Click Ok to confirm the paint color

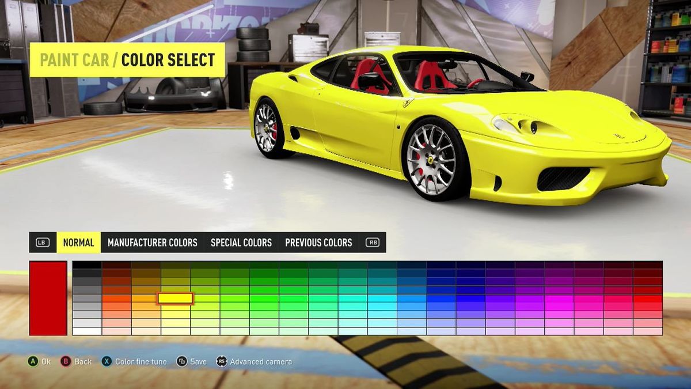(x=45, y=361)
